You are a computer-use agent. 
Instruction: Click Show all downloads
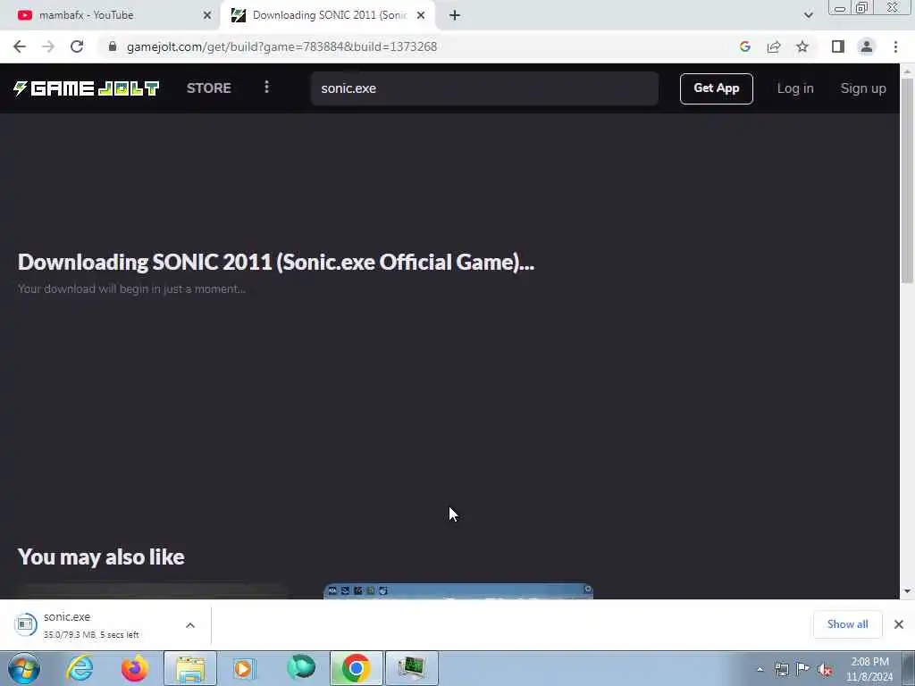tap(847, 624)
